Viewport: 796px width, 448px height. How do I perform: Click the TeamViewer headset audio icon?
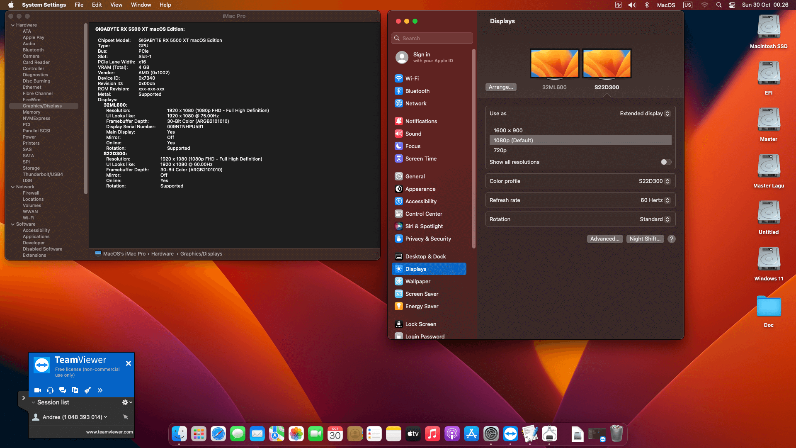50,390
